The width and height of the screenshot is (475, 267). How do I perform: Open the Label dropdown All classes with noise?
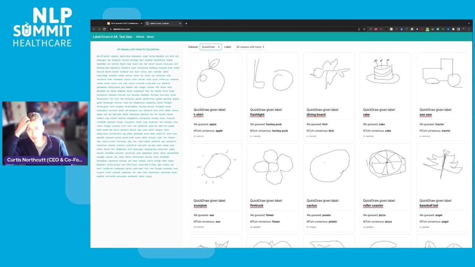point(250,47)
